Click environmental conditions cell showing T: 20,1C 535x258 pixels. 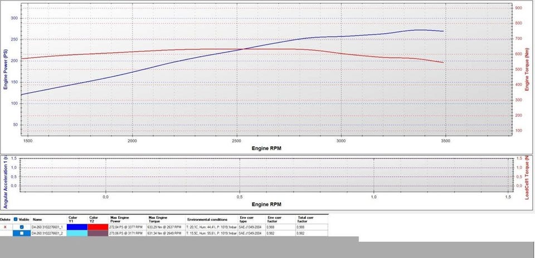pyautogui.click(x=212, y=227)
